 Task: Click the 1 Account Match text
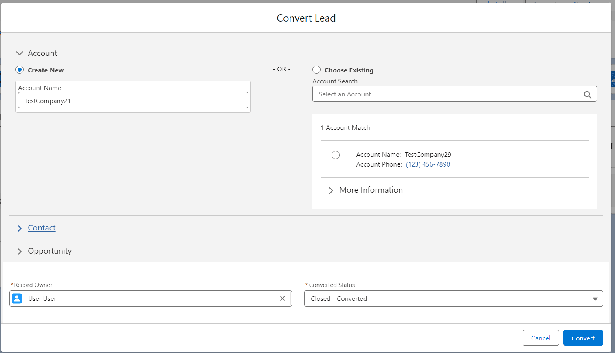pyautogui.click(x=345, y=127)
